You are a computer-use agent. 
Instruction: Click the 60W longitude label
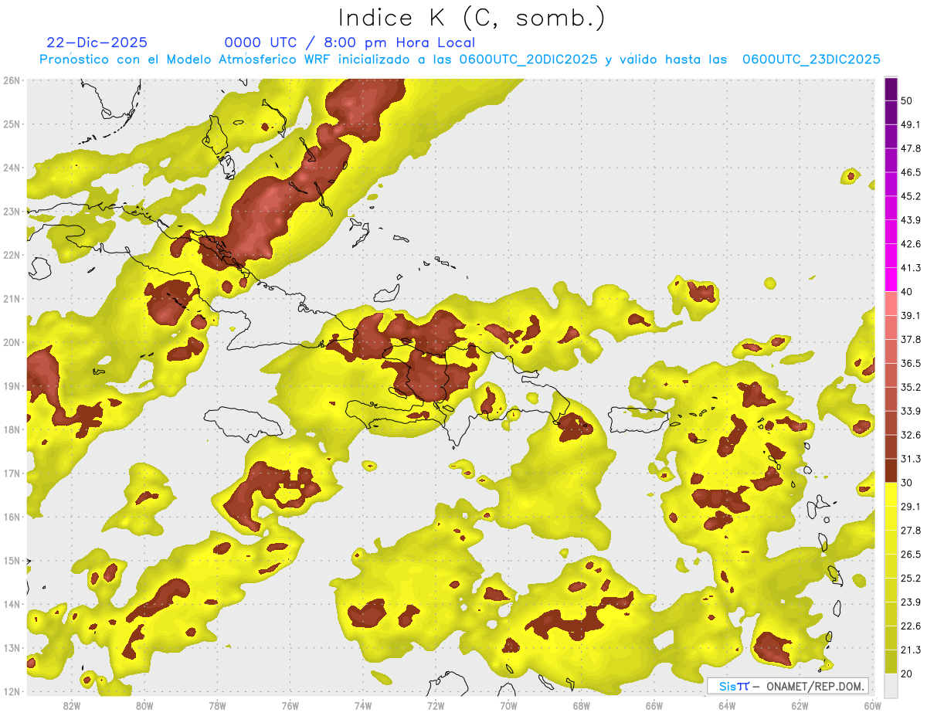pyautogui.click(x=873, y=706)
